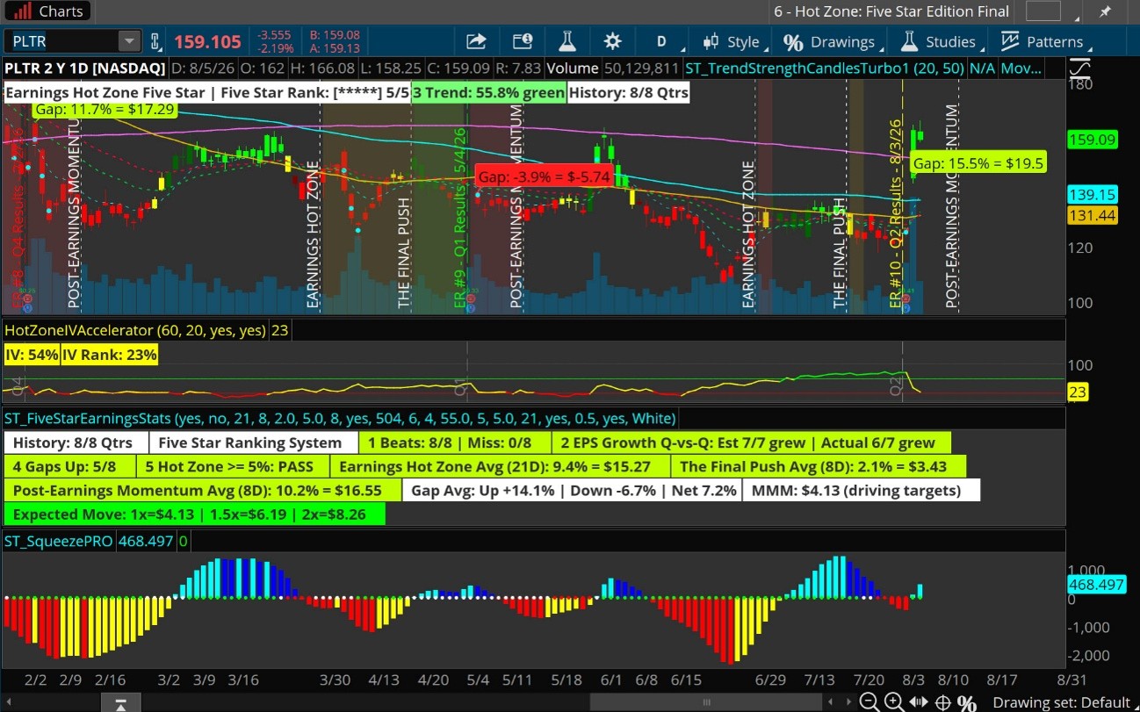Viewport: 1140px width, 712px height.
Task: Open the thinkScript lab flask icon
Action: [x=567, y=41]
